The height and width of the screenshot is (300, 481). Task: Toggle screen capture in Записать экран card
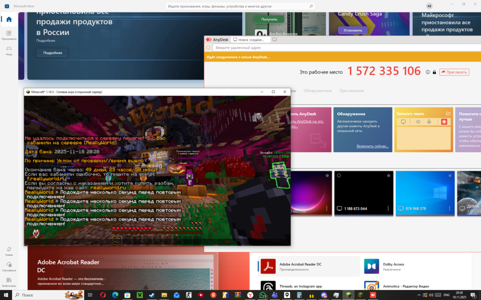[404, 122]
